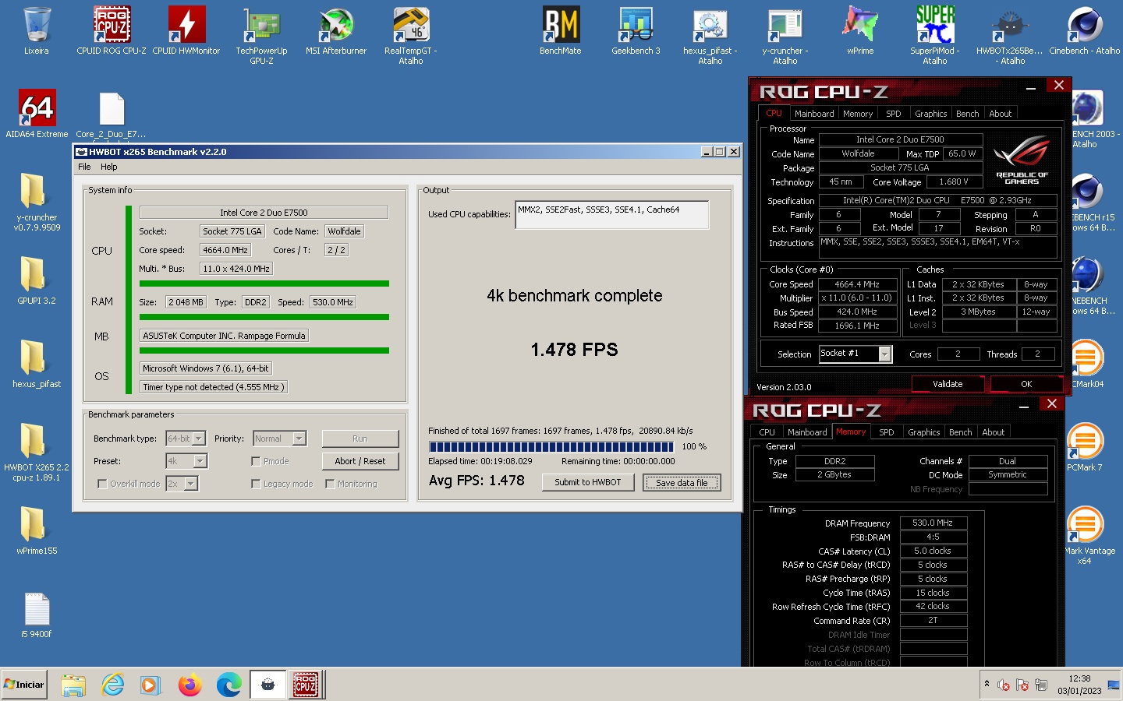Screen dimensions: 1123x701
Task: Click the Instructions box in CPU-Z
Action: pos(937,247)
